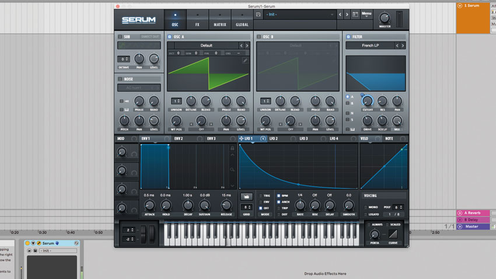Select the NOTE tab

pyautogui.click(x=394, y=138)
